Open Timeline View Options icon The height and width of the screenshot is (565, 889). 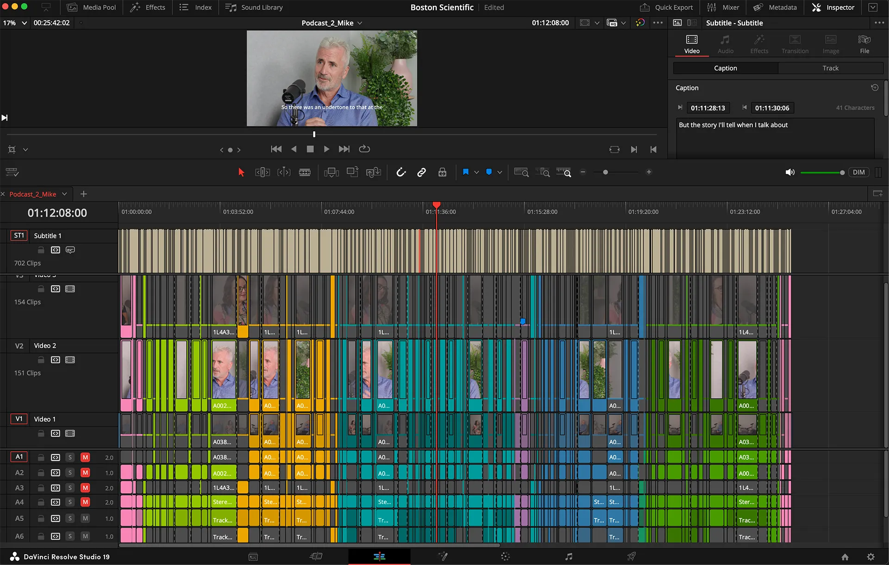coord(12,172)
